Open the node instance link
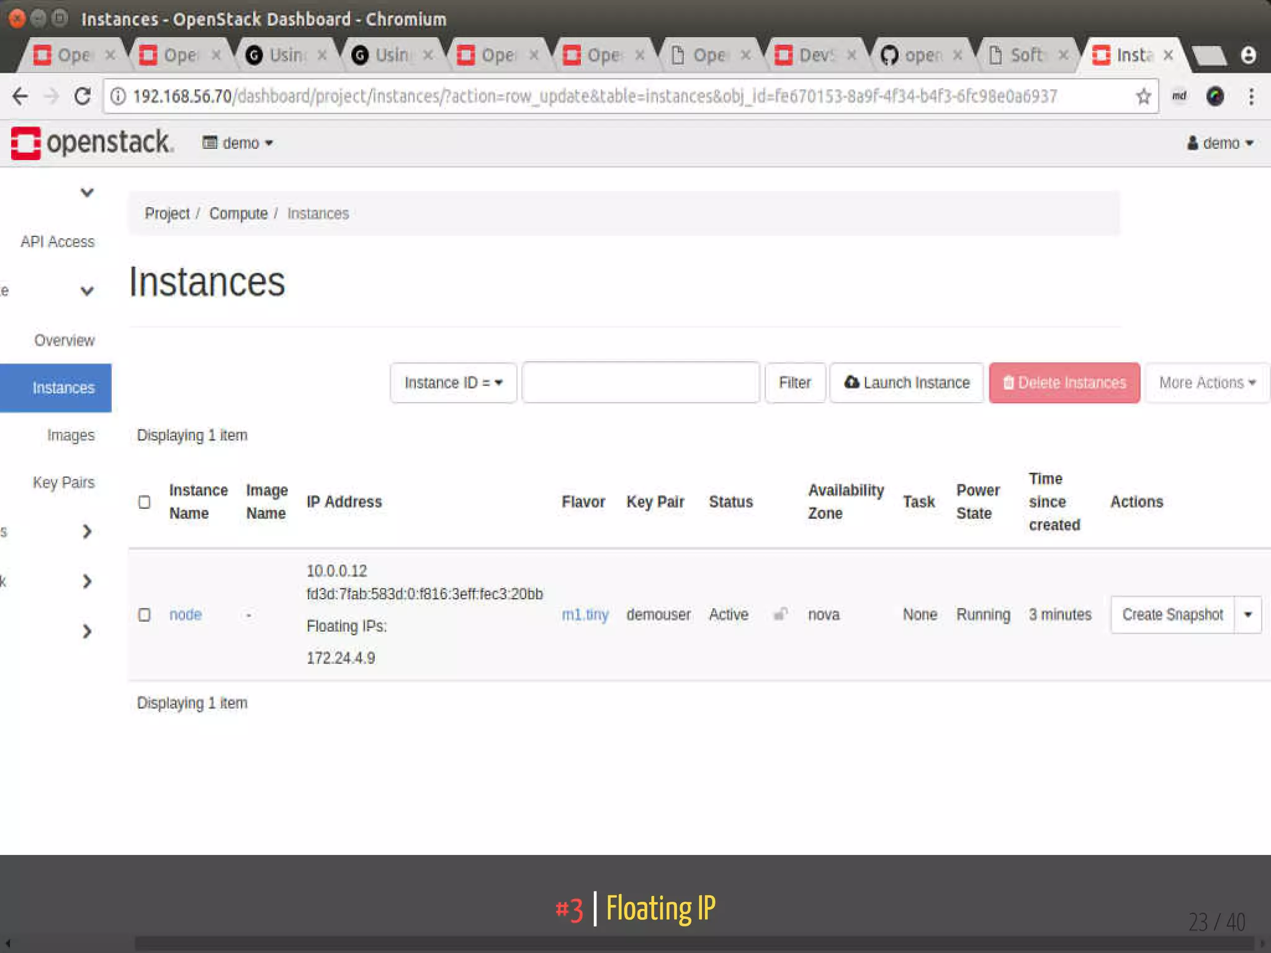1271x953 pixels. click(185, 614)
